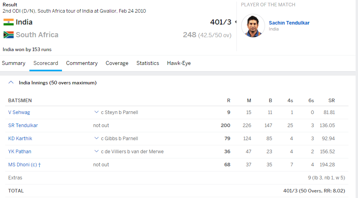Click the India flag icon
The image size is (358, 198).
click(8, 22)
